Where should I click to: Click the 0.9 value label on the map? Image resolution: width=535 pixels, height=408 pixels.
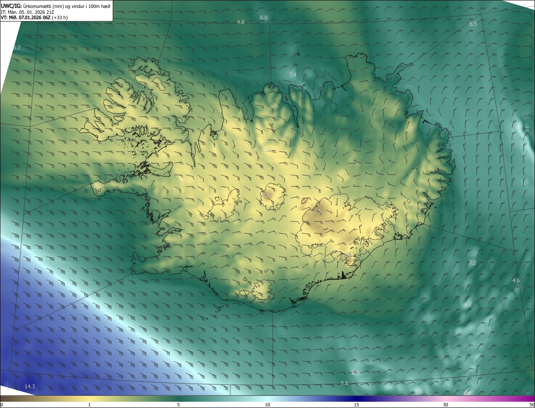pos(266,149)
